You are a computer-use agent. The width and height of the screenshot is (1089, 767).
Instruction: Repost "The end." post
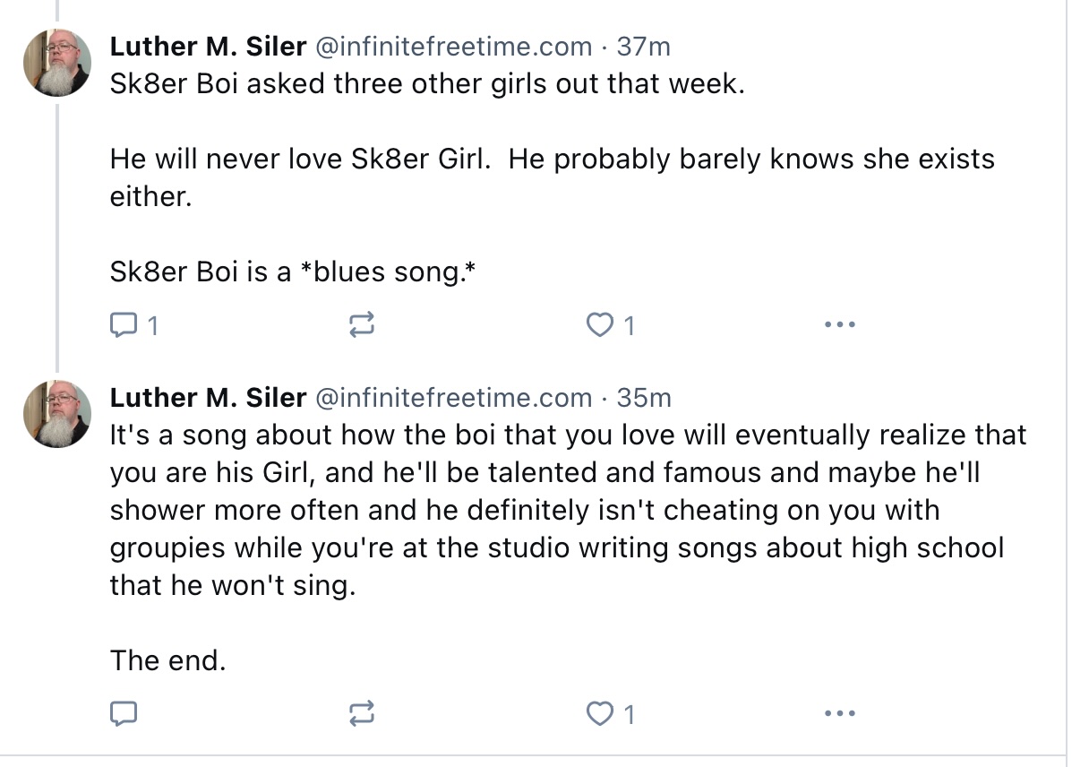pos(361,713)
